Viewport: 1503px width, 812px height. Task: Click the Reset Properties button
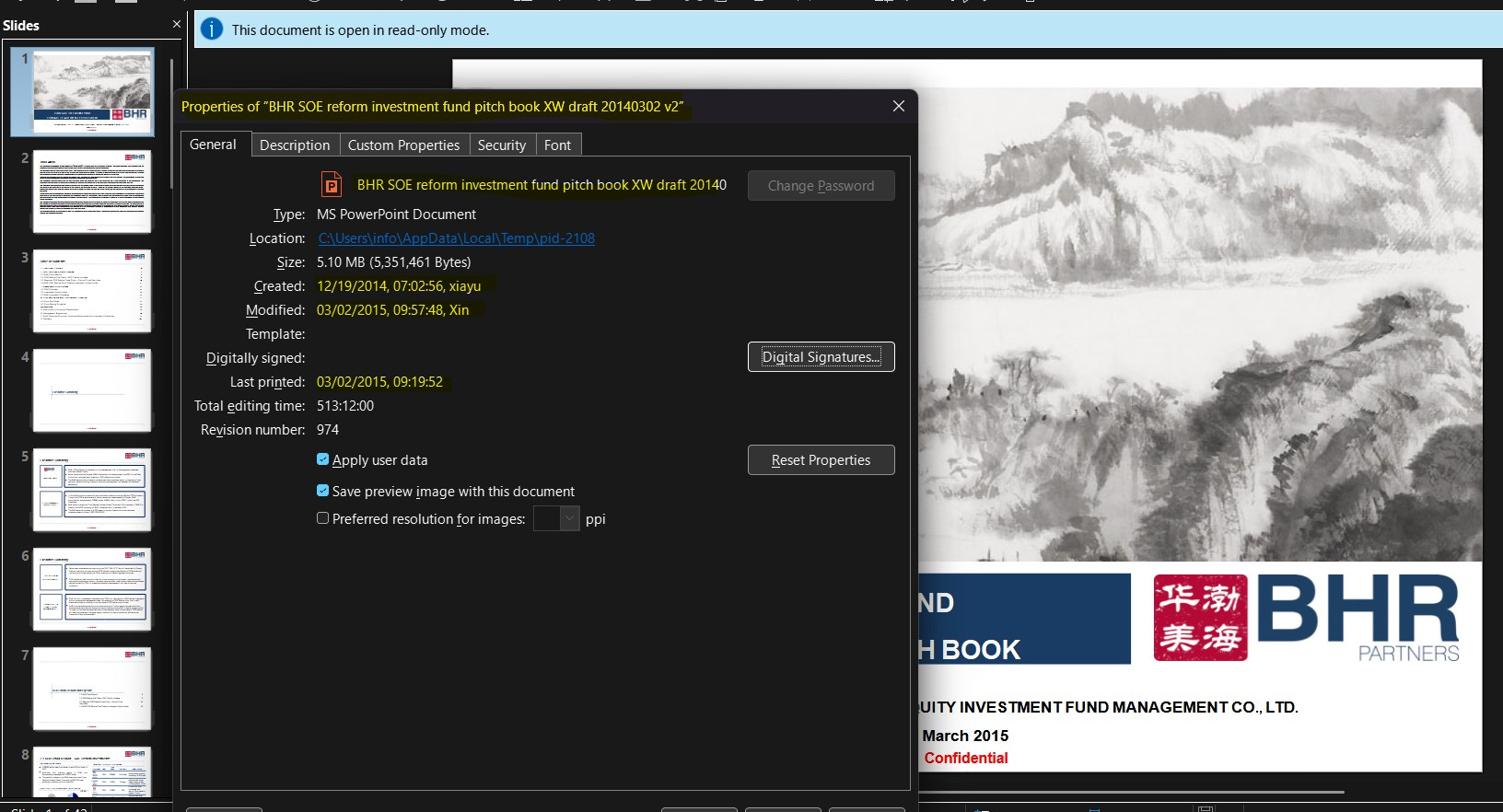821,460
